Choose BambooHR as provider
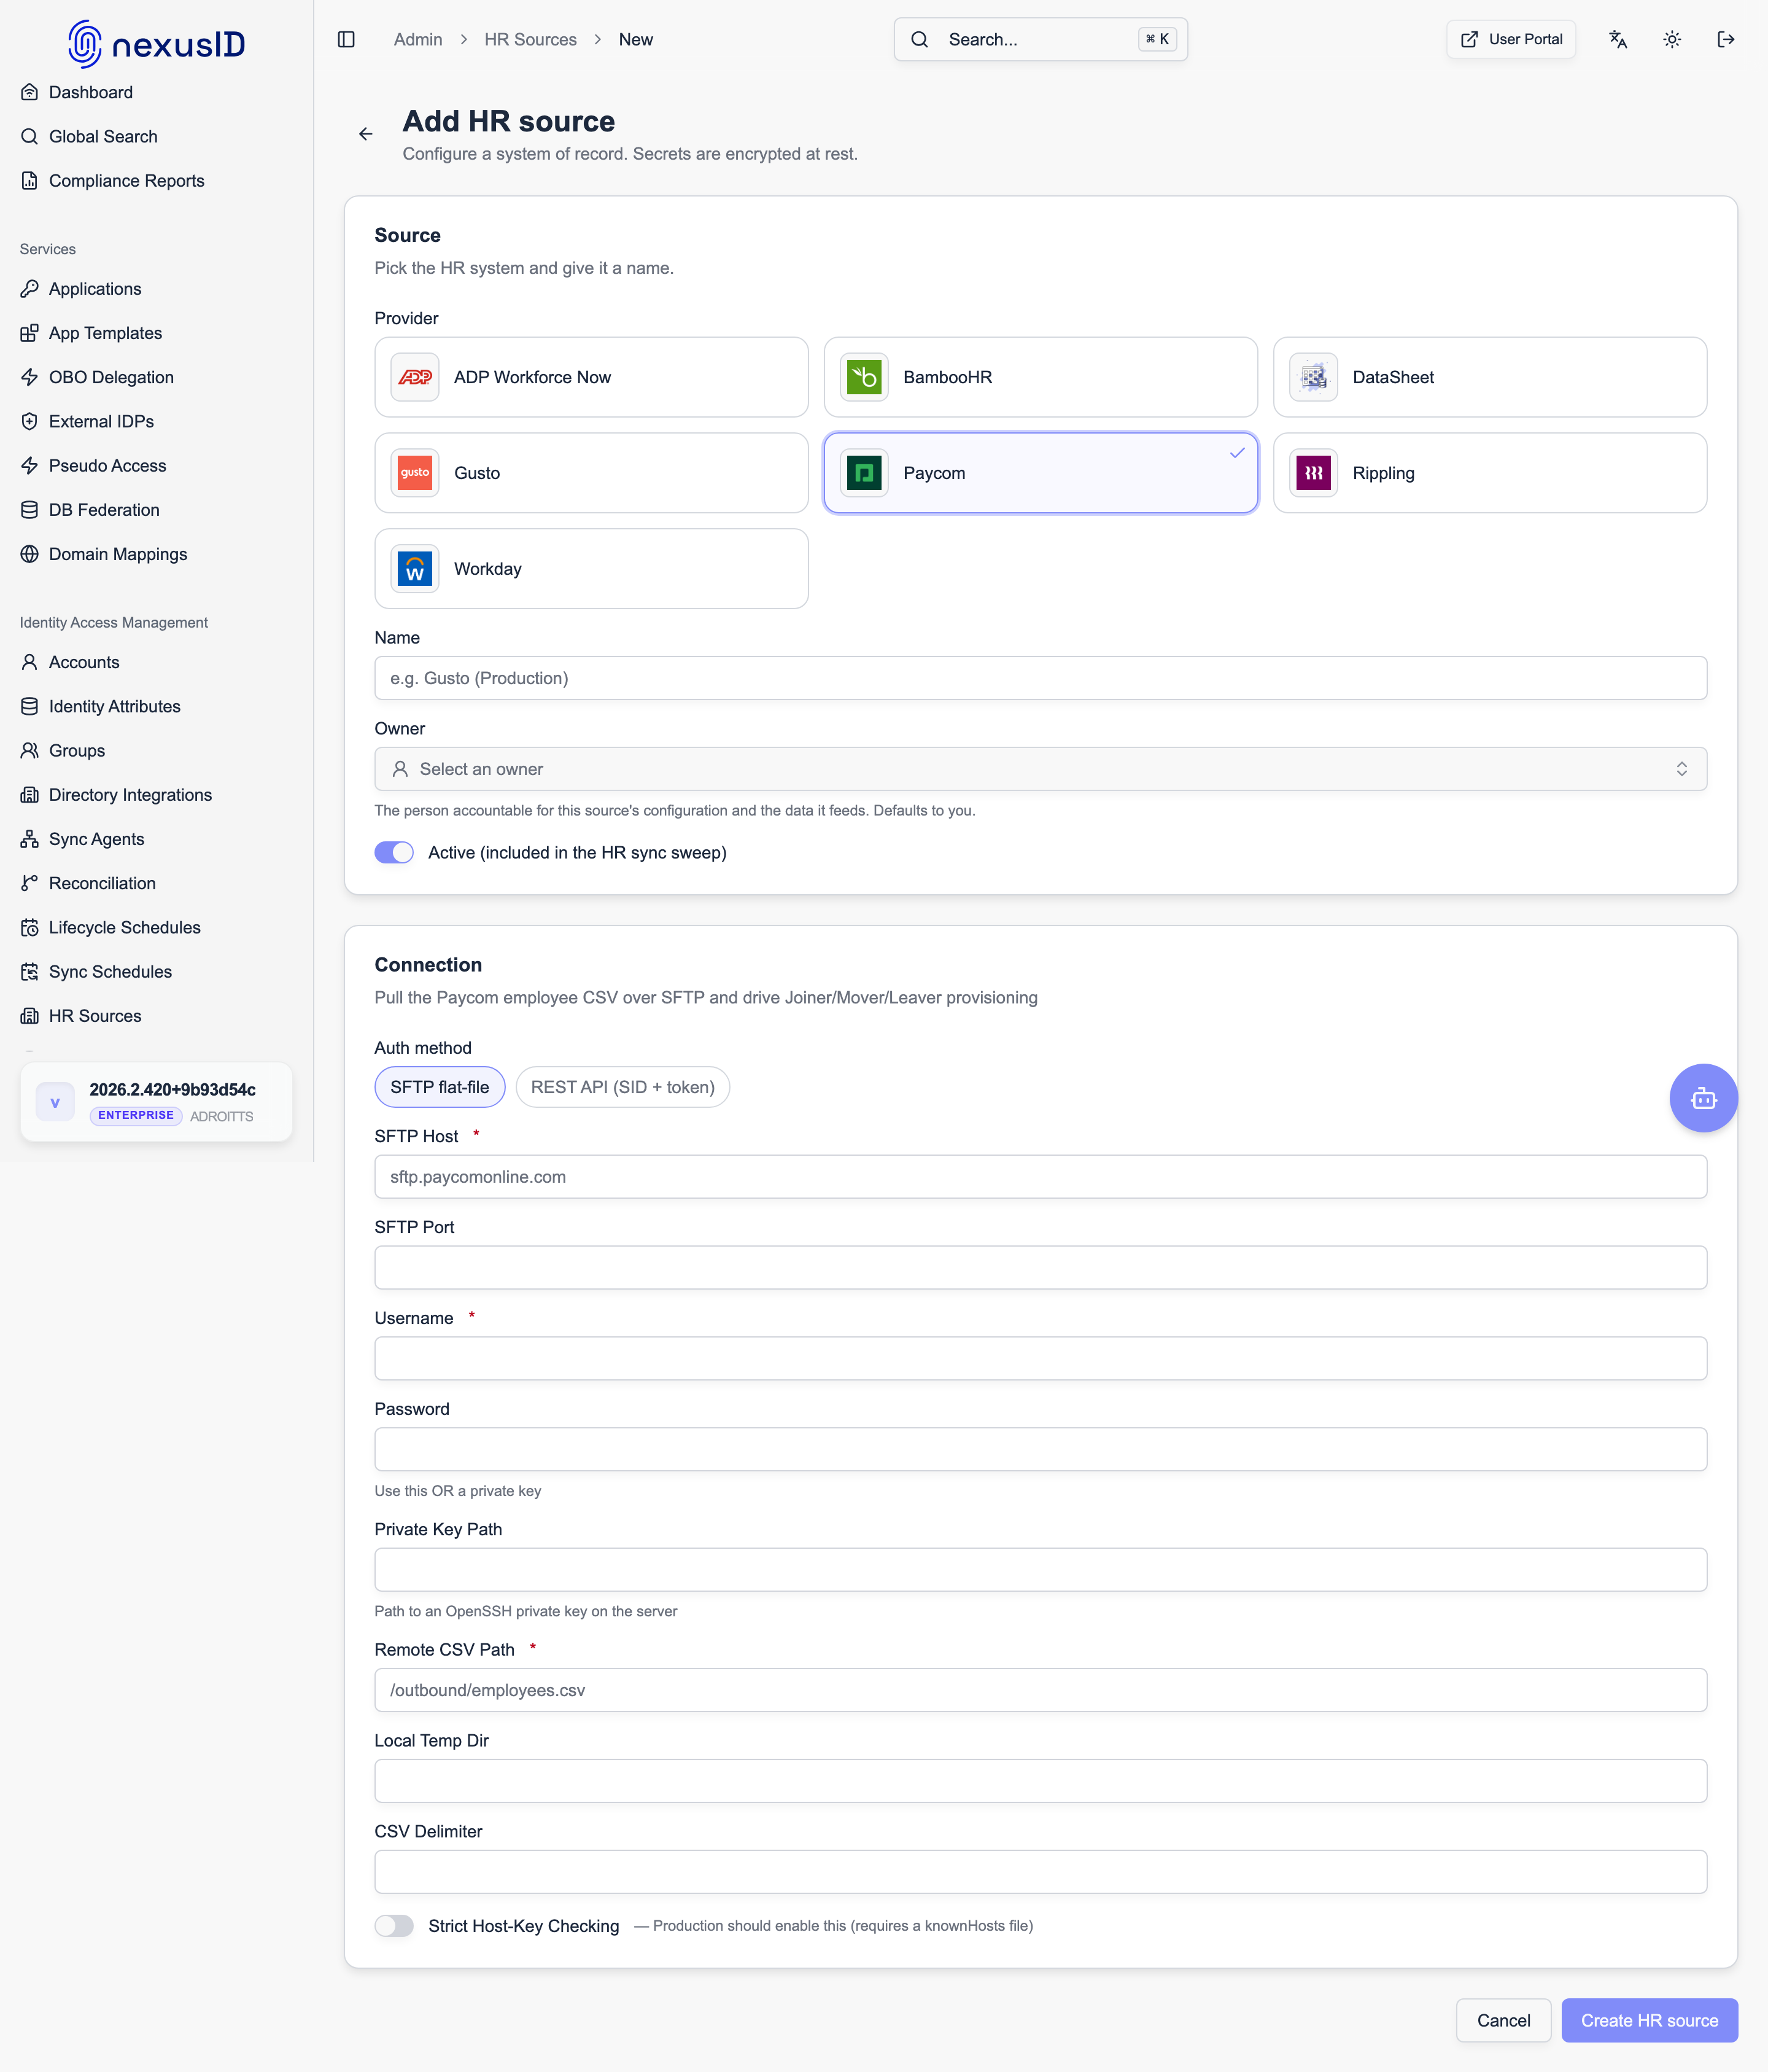This screenshot has width=1768, height=2072. (x=1041, y=377)
